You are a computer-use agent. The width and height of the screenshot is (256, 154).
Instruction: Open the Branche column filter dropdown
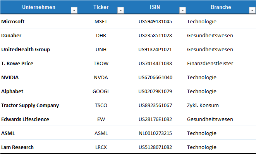[x=252, y=10]
